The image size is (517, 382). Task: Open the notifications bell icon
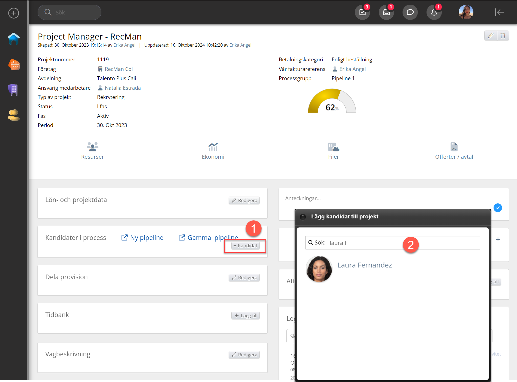coord(434,12)
